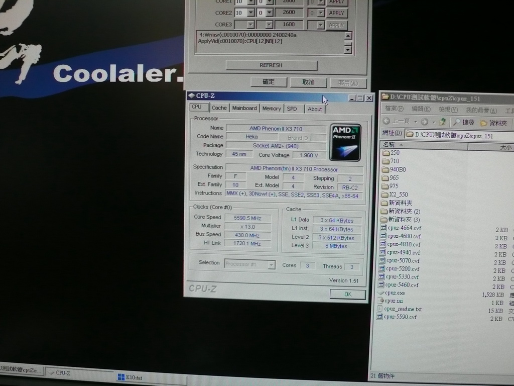Select the cpuz-4664.cvf file icon

383,228
